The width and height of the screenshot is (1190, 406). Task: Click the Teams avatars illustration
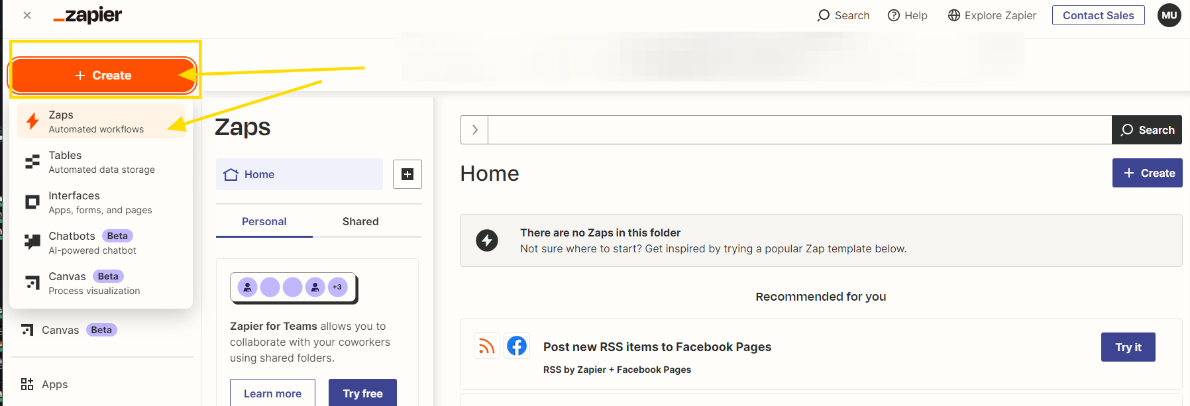[x=294, y=287]
